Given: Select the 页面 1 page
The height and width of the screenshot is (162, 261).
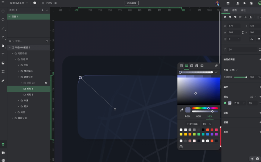Looking at the screenshot, I should click(x=29, y=17).
